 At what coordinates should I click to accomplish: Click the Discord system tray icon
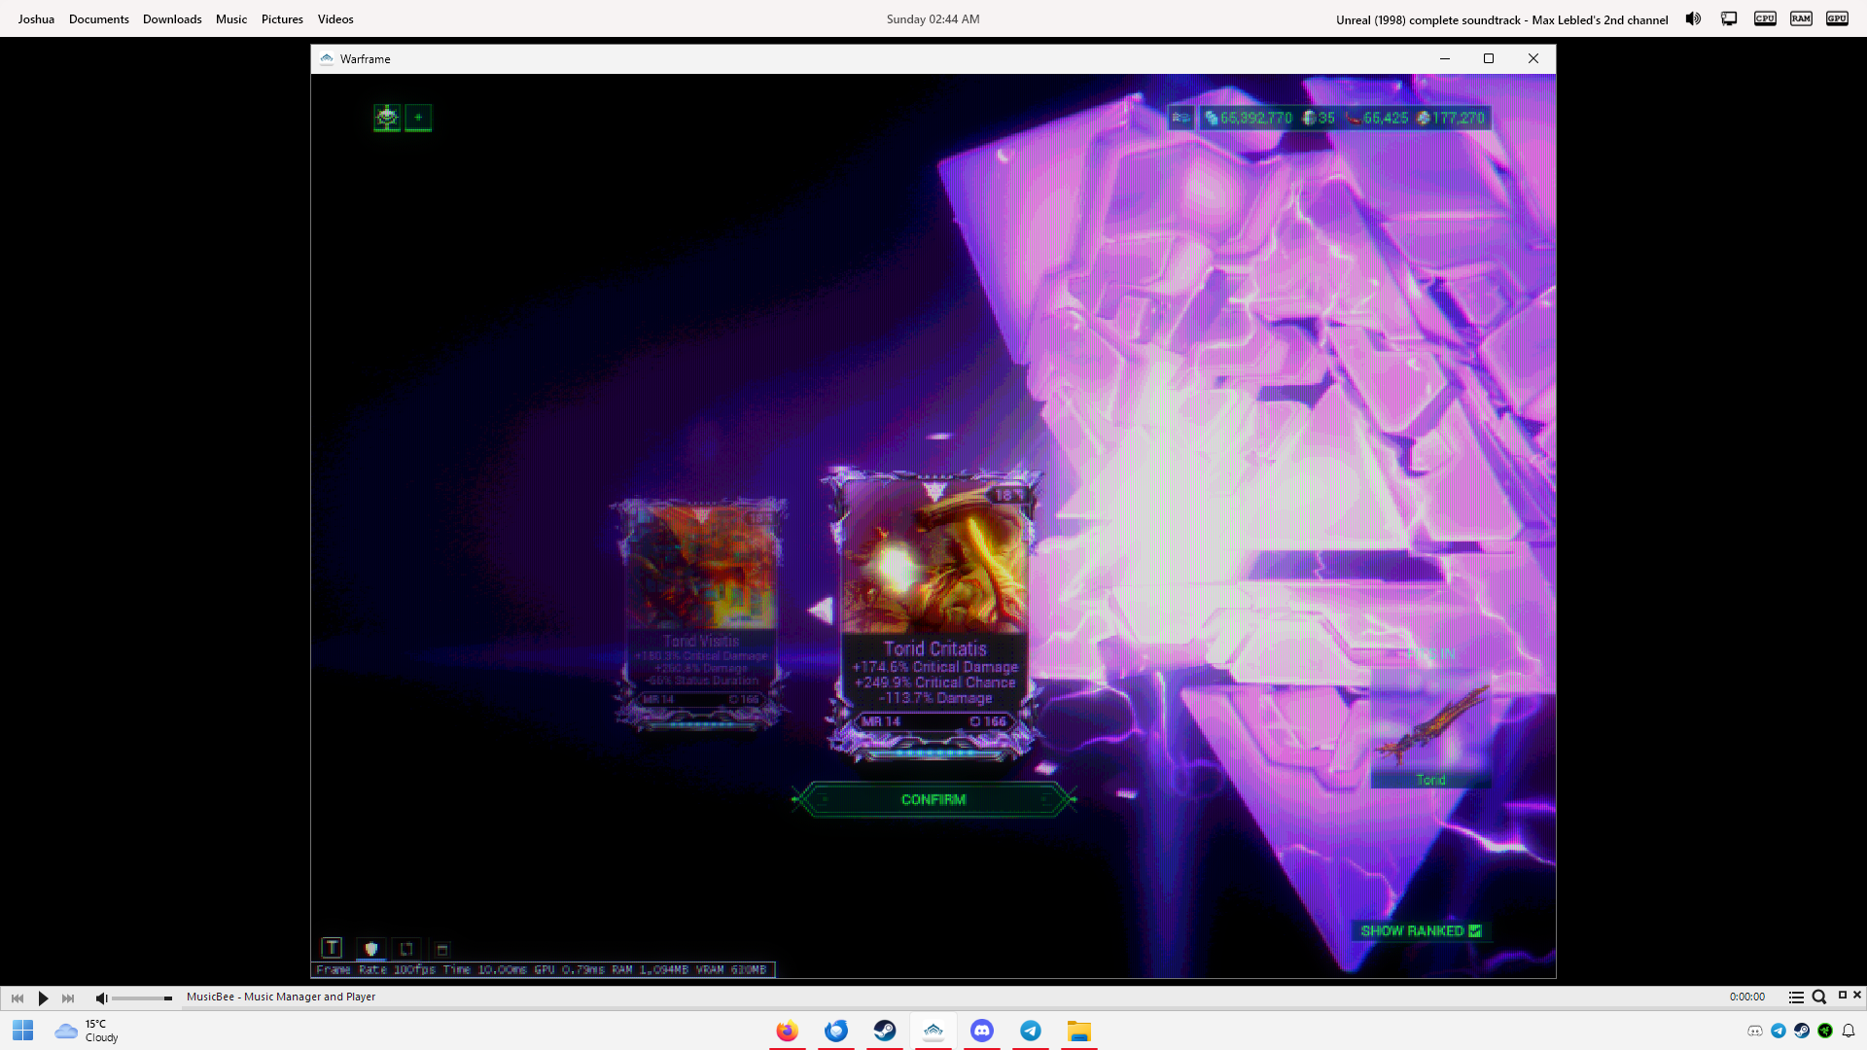pyautogui.click(x=1755, y=1031)
